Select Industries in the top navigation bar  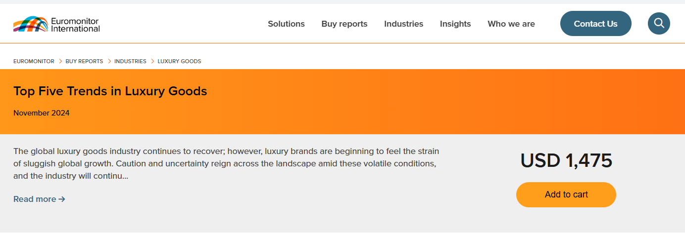(x=403, y=24)
